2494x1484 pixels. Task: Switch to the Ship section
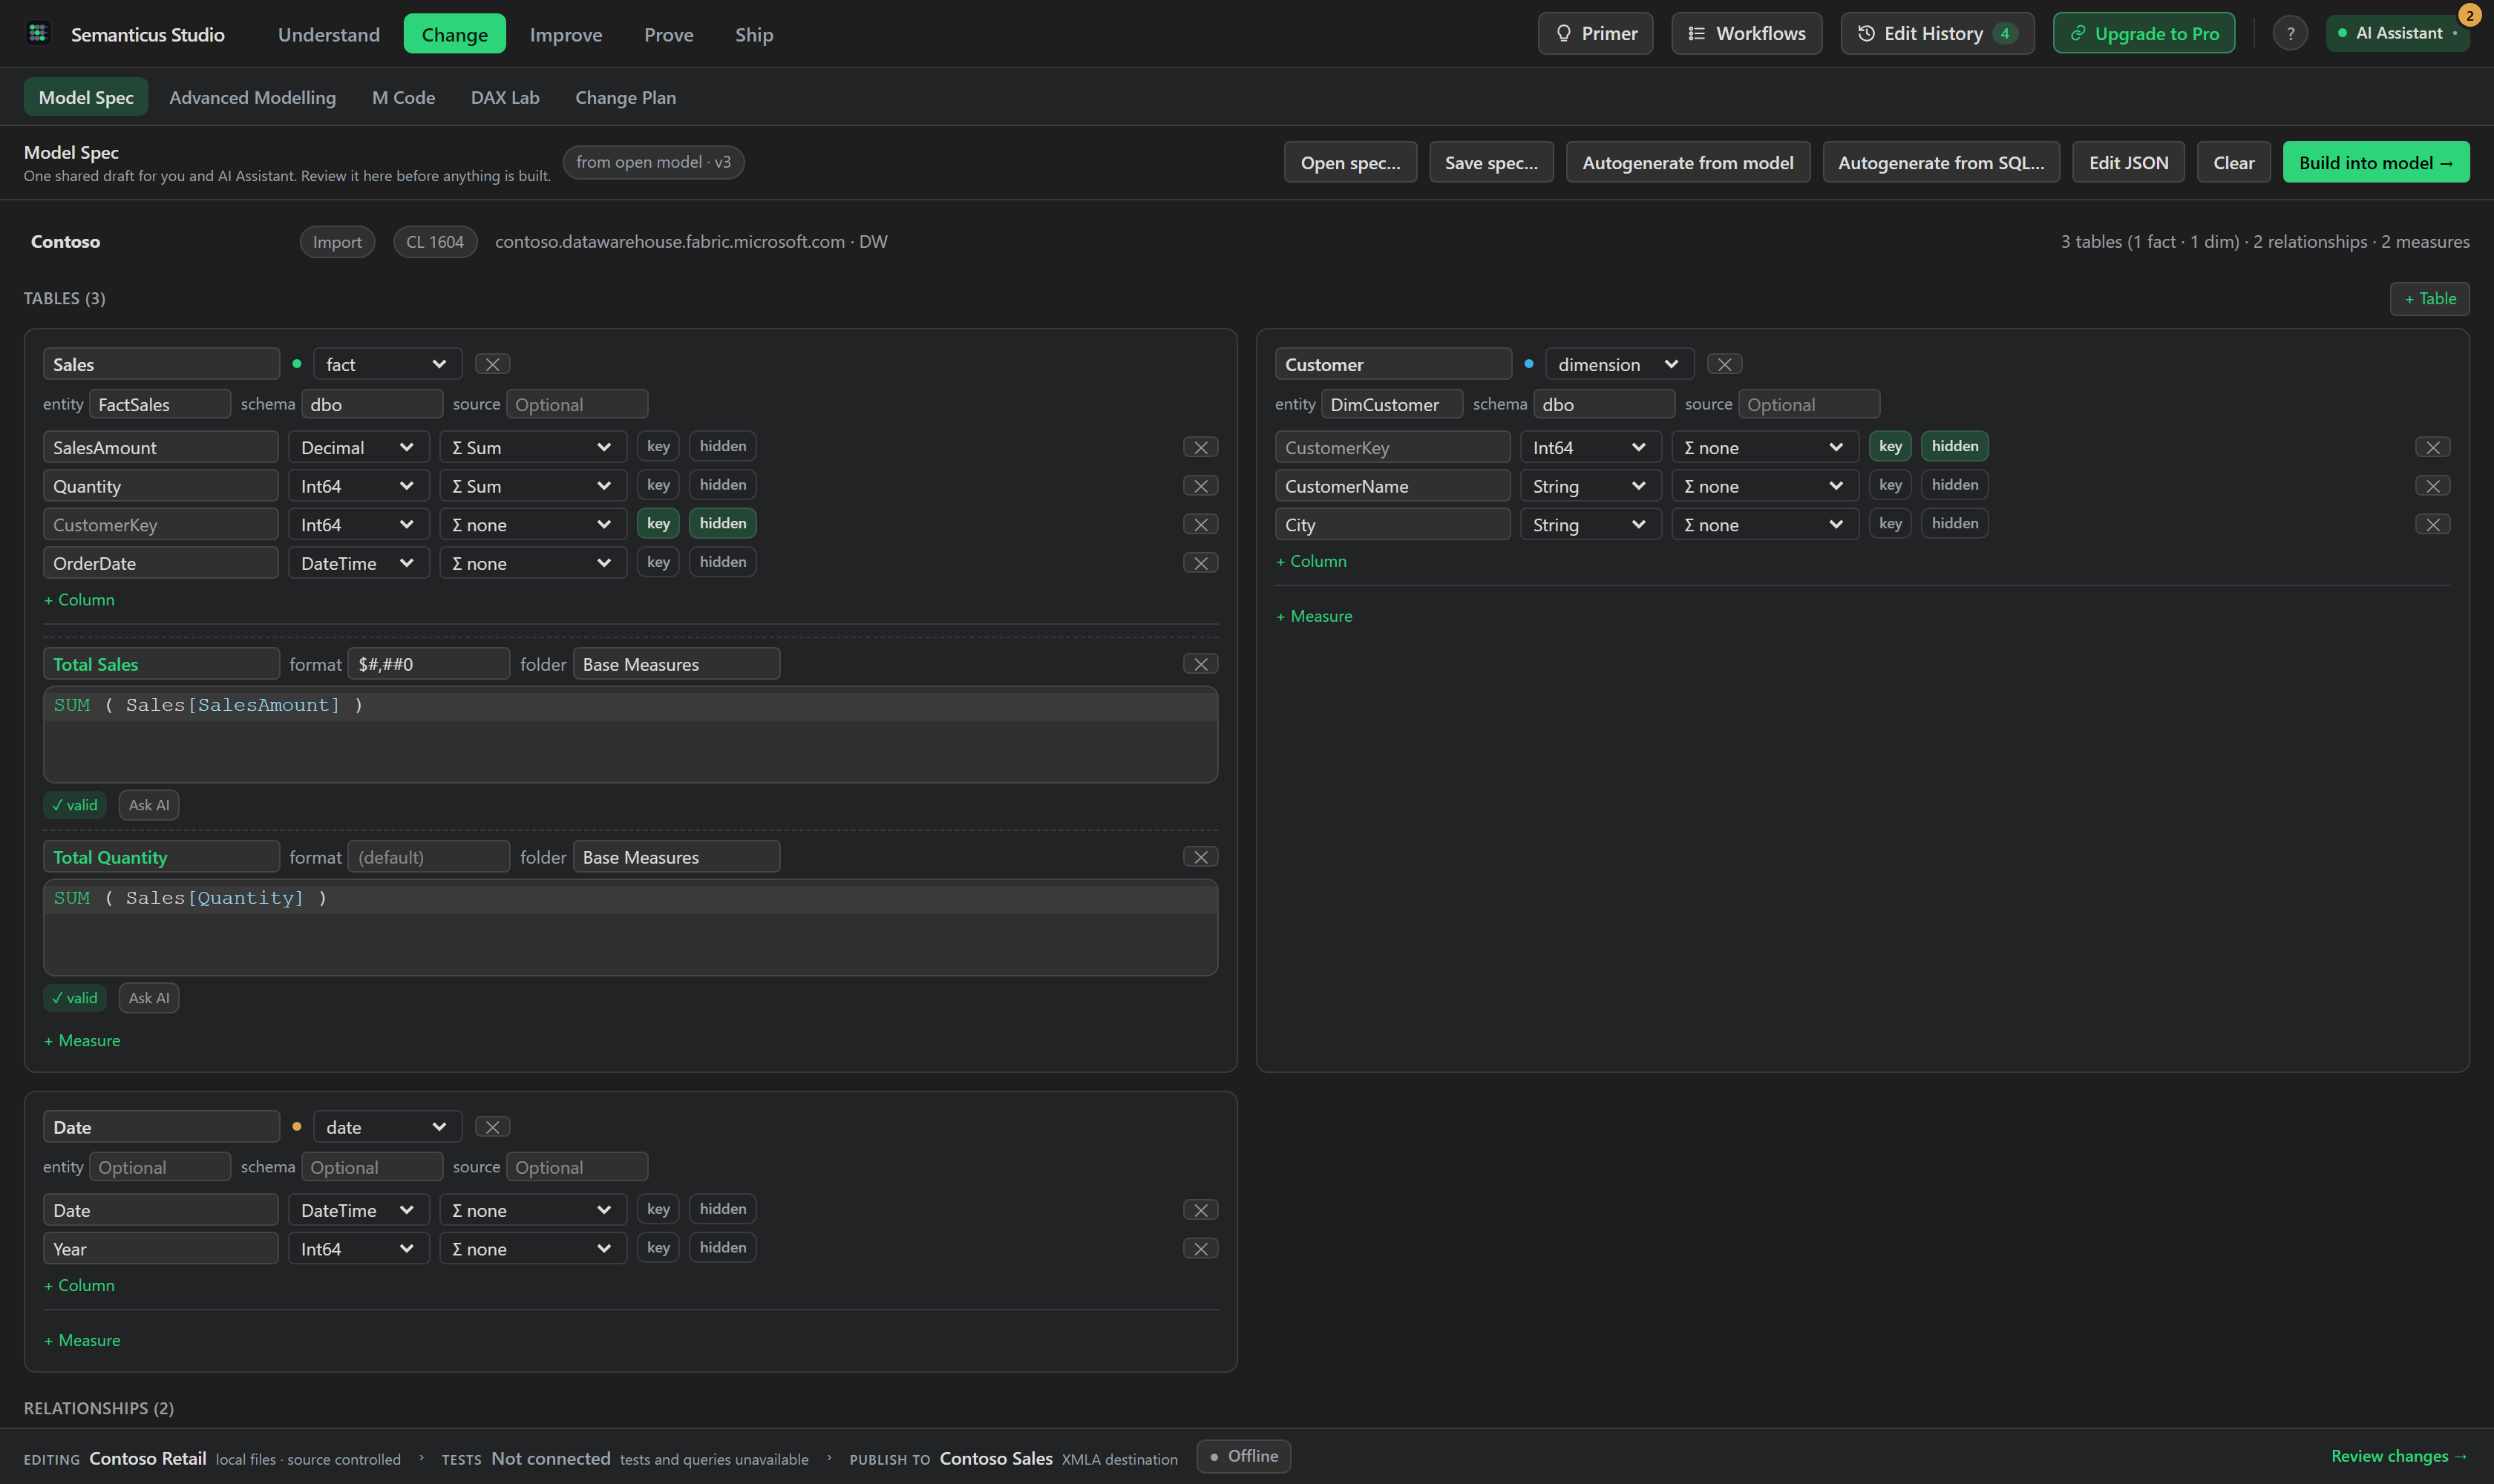pos(753,34)
